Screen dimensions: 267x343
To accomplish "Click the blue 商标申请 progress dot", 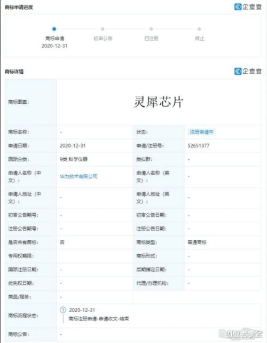I will pyautogui.click(x=54, y=29).
